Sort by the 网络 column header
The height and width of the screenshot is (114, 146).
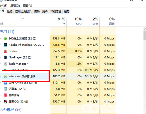click(108, 22)
